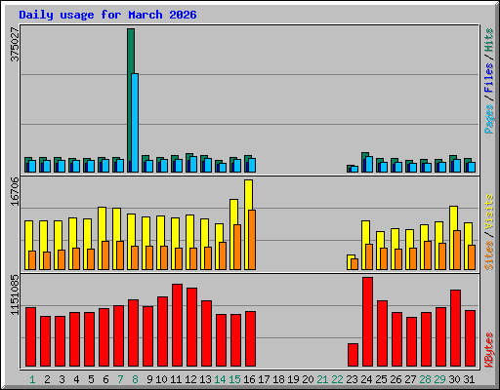The width and height of the screenshot is (500, 390).
Task: Click the orange 'Sites' legend label
Action: [489, 255]
